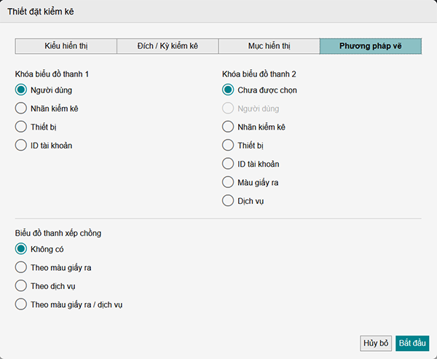Choose the Theo màu giấy ra stacking option
This screenshot has width=437, height=359.
click(21, 267)
